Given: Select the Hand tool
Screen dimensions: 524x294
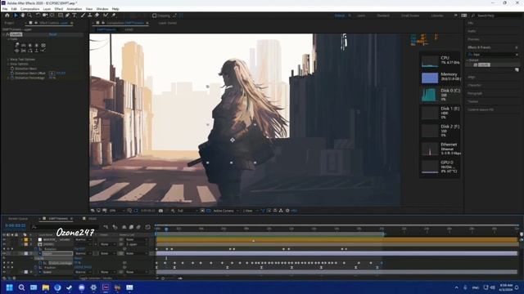Looking at the screenshot, I should [x=22, y=16].
